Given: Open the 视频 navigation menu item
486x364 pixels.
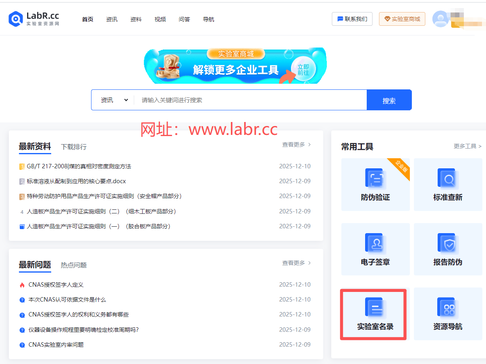Looking at the screenshot, I should (160, 19).
